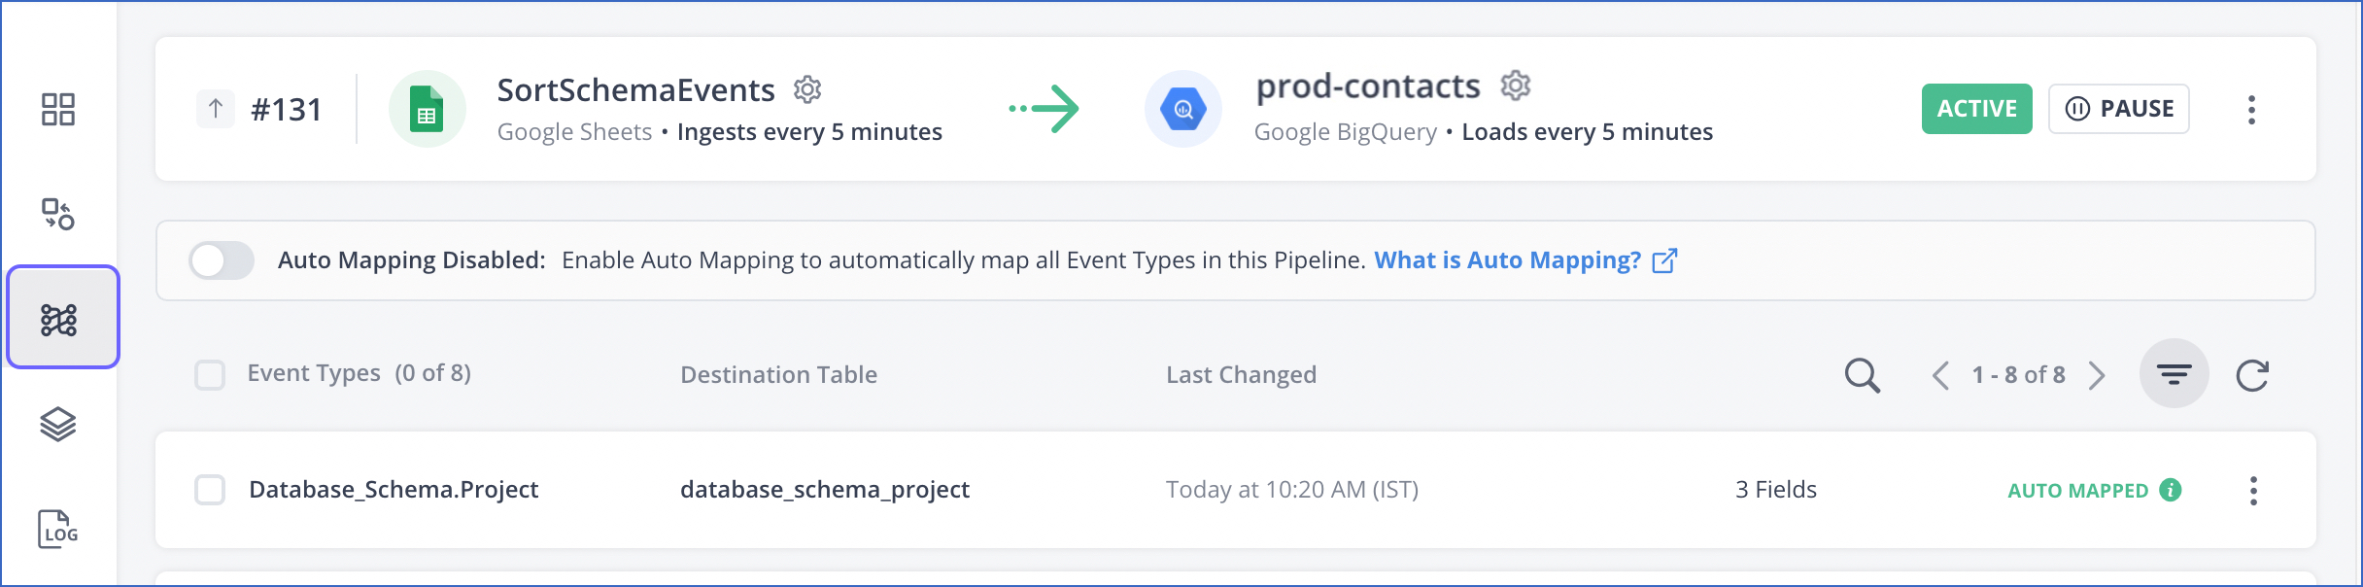Click the next page chevron in pagination
This screenshot has width=2363, height=587.
(2098, 373)
